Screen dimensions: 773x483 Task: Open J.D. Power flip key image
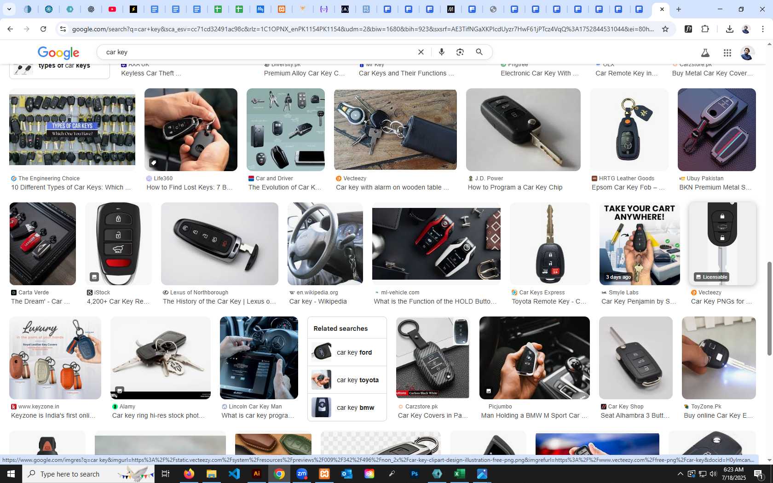pyautogui.click(x=523, y=130)
